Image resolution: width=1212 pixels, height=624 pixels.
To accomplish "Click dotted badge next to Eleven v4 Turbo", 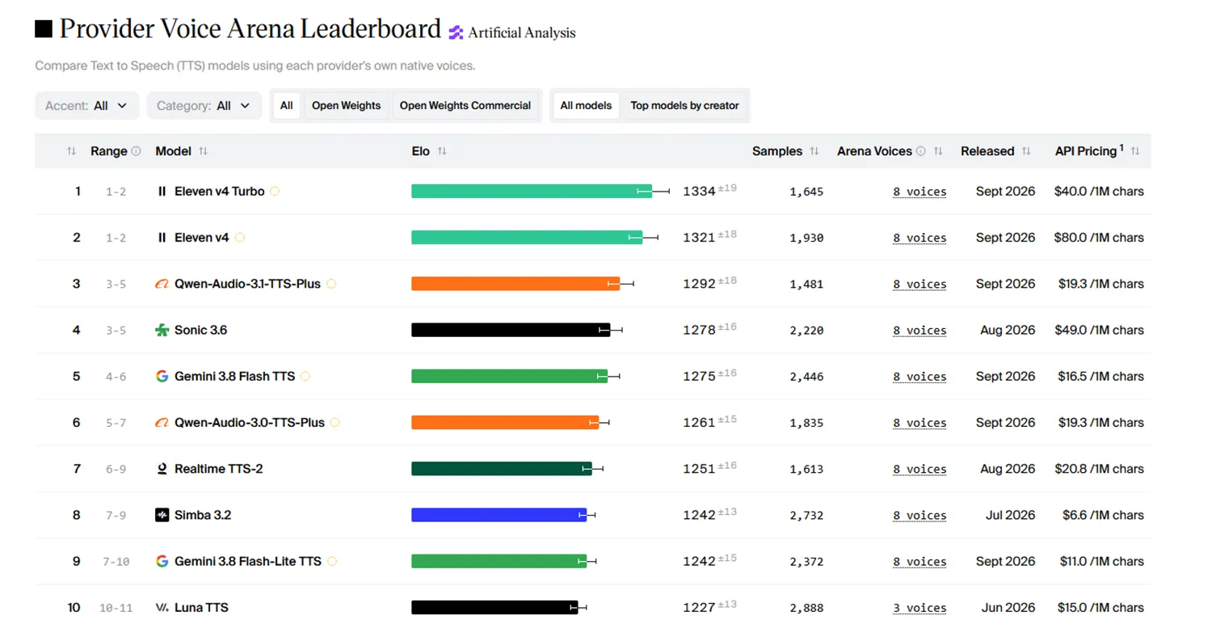I will [275, 192].
